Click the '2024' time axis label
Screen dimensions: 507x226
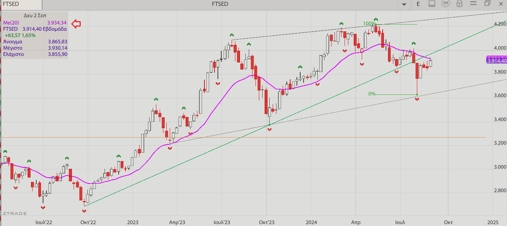(x=311, y=222)
